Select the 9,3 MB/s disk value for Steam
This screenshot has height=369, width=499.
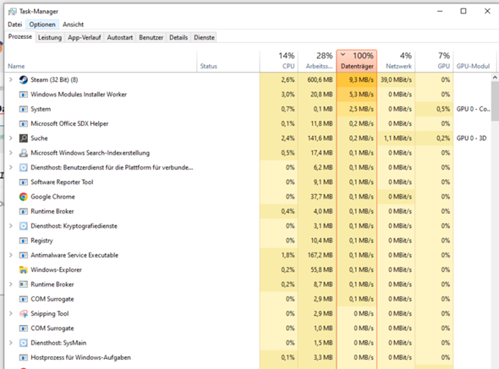click(x=357, y=79)
